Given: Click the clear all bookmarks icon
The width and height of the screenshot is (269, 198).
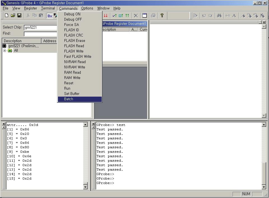Looking at the screenshot, I should (x=262, y=16).
